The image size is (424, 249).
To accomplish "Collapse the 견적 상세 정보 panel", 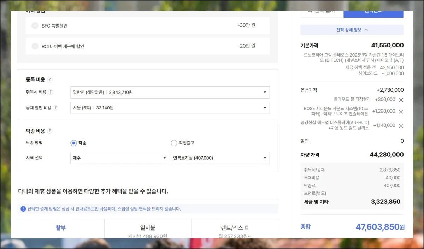I will pyautogui.click(x=352, y=30).
